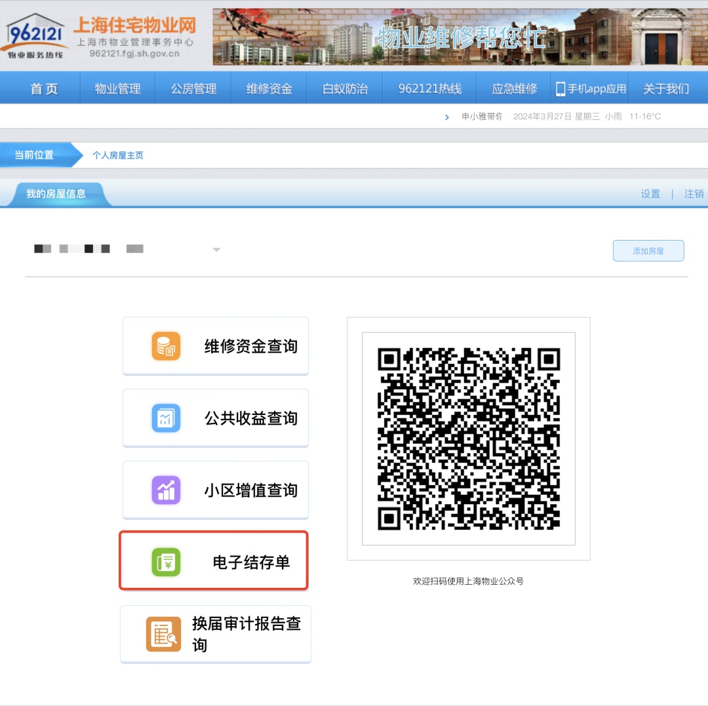Open the 首页 navigation item
This screenshot has width=708, height=706.
point(45,88)
